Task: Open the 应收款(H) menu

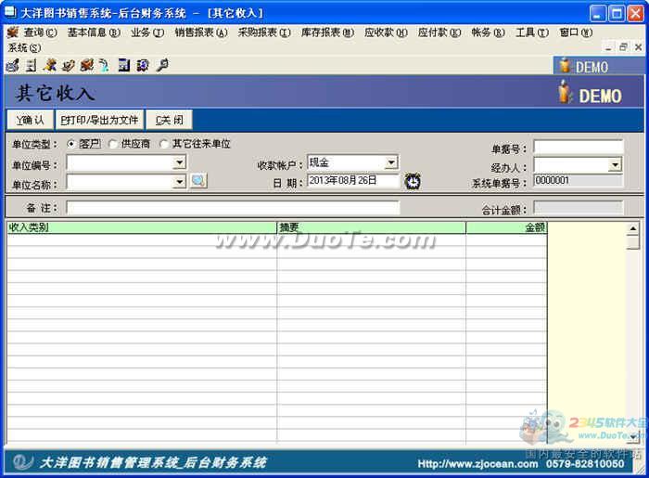Action: click(x=386, y=32)
